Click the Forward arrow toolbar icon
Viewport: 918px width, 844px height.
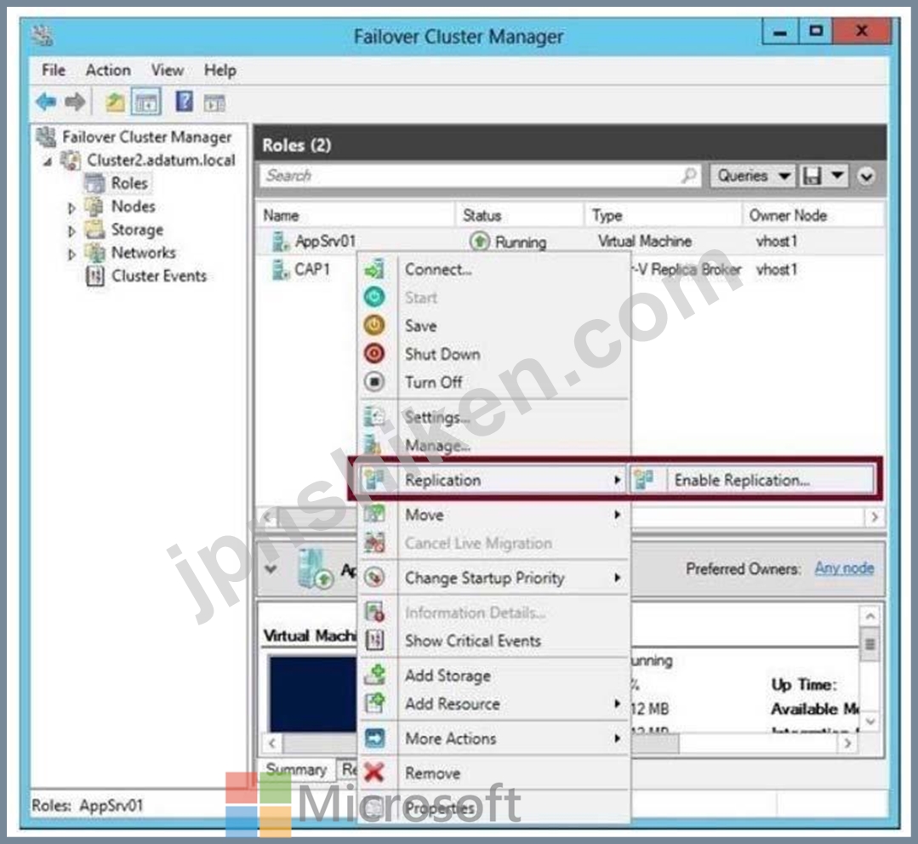[x=75, y=102]
